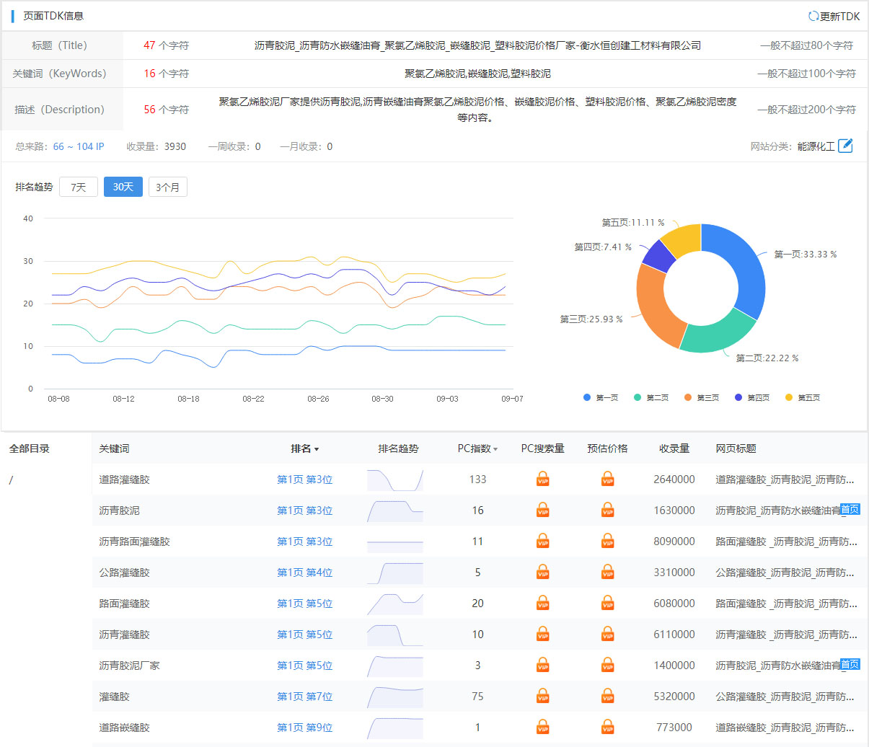
Task: Toggle 第一页 legend series
Action: tap(601, 397)
